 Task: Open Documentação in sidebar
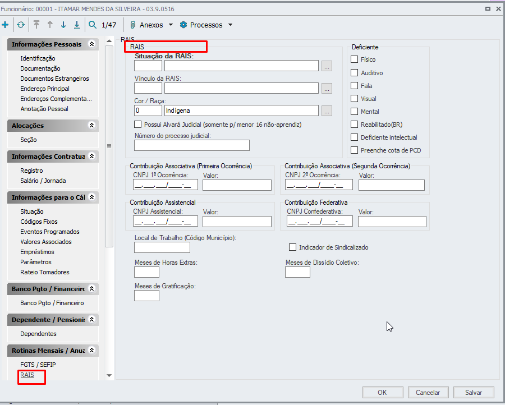(40, 68)
